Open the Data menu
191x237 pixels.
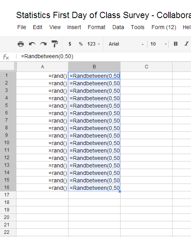click(x=118, y=27)
